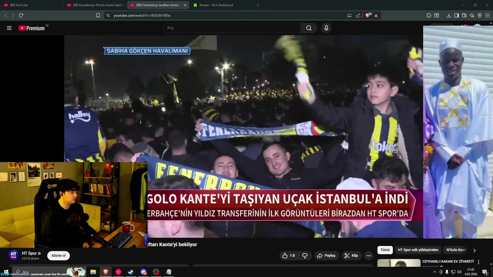Click the microphone tray icon
The width and height of the screenshot is (493, 277).
click(447, 272)
